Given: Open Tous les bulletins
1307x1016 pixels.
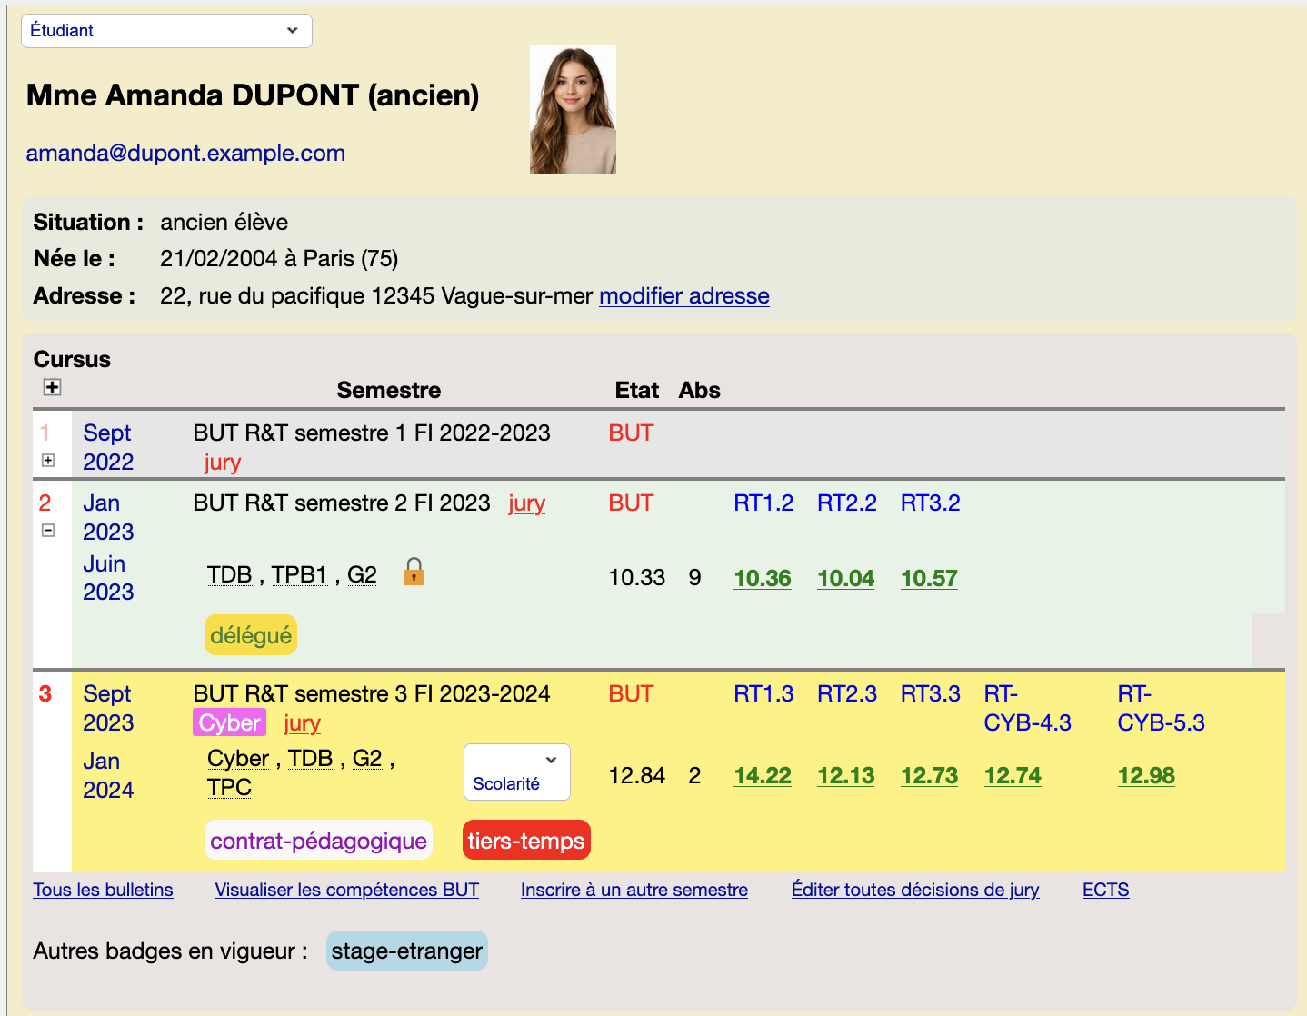Looking at the screenshot, I should [103, 891].
